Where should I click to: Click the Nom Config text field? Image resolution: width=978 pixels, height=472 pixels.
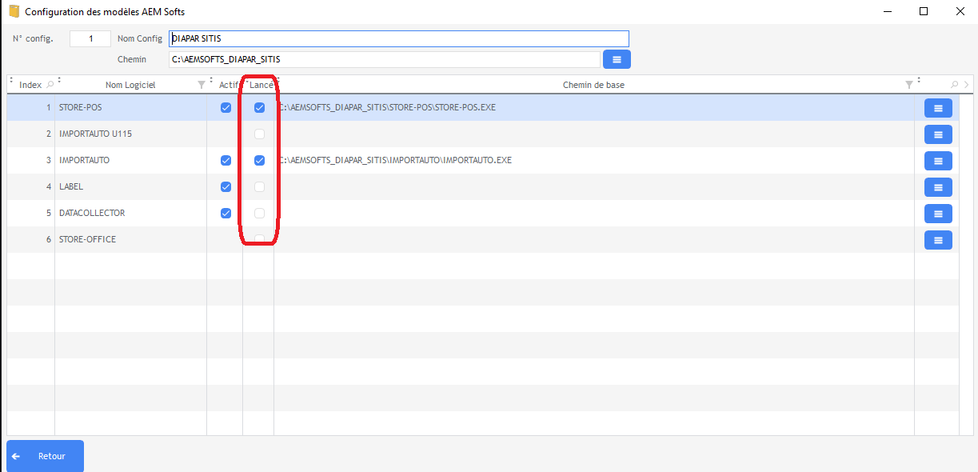pyautogui.click(x=398, y=38)
